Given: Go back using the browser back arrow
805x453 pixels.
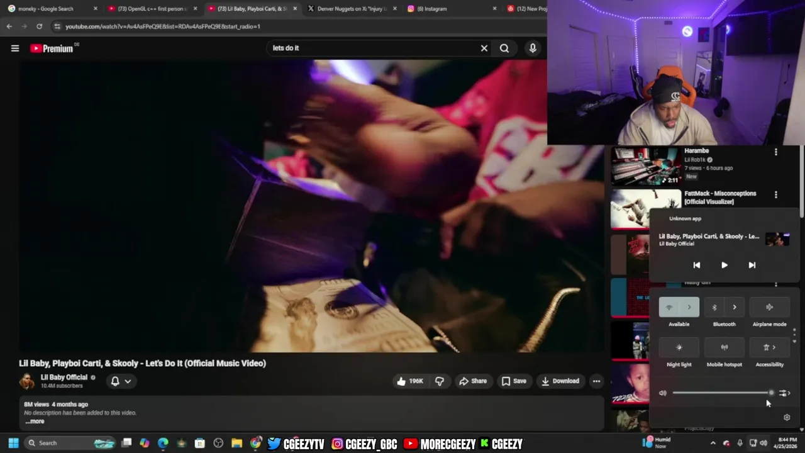Looking at the screenshot, I should (9, 26).
